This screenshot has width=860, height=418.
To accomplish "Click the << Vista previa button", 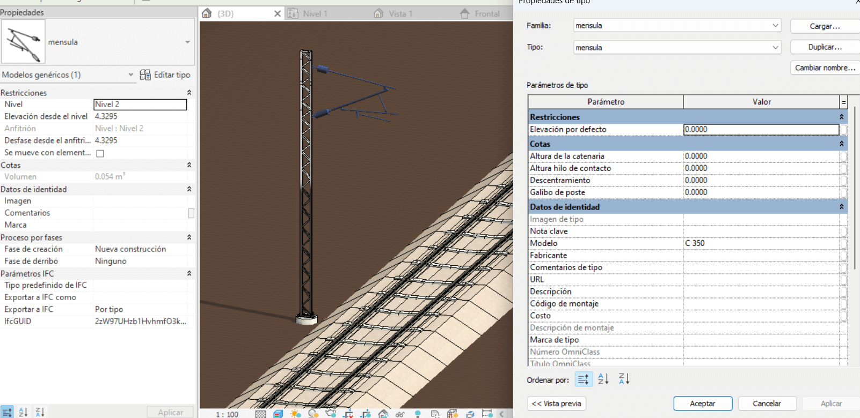I will [557, 404].
